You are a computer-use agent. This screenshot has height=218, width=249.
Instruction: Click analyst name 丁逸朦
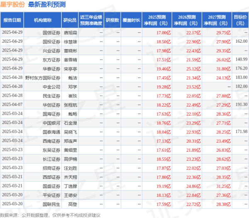[x=70, y=186]
